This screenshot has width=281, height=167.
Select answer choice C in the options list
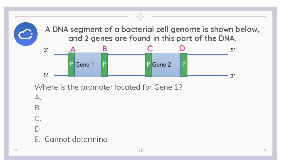coord(38,119)
